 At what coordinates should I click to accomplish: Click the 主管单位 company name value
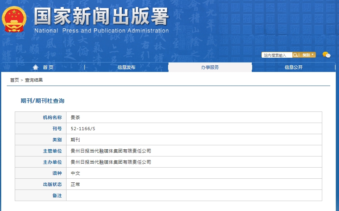[x=111, y=151]
